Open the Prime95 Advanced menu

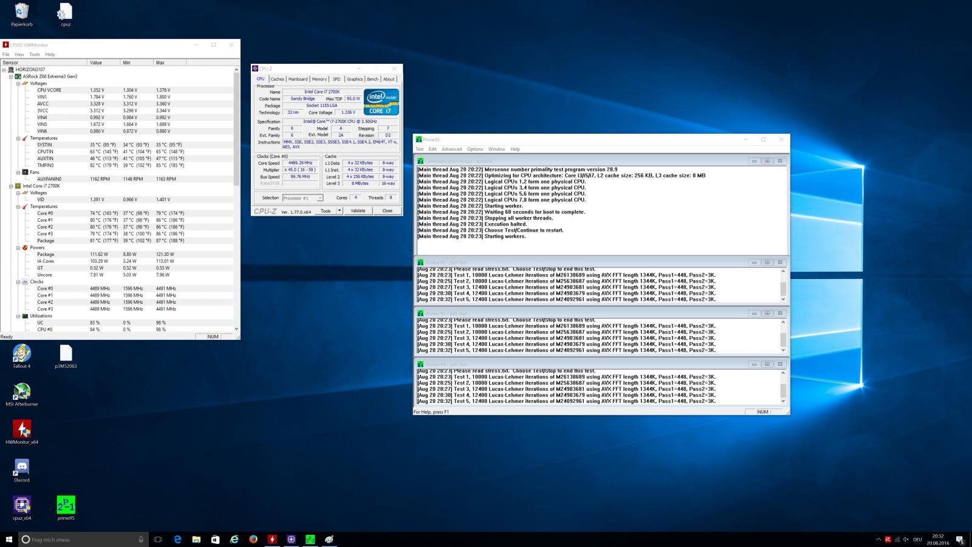tap(451, 149)
